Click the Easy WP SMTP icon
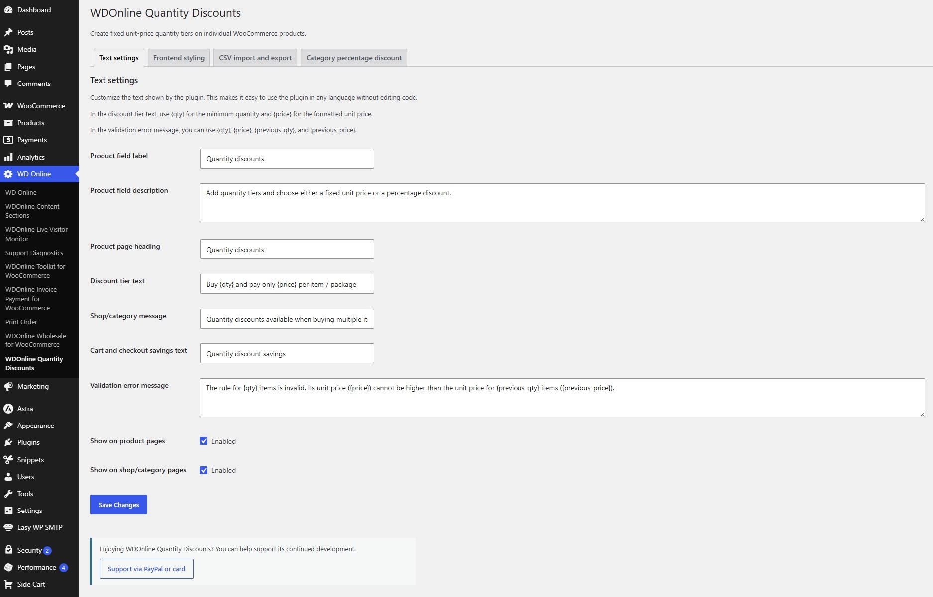 pos(8,527)
